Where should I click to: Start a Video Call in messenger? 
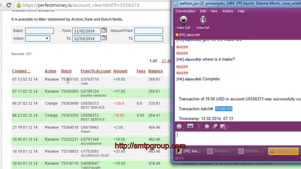[x=183, y=23]
